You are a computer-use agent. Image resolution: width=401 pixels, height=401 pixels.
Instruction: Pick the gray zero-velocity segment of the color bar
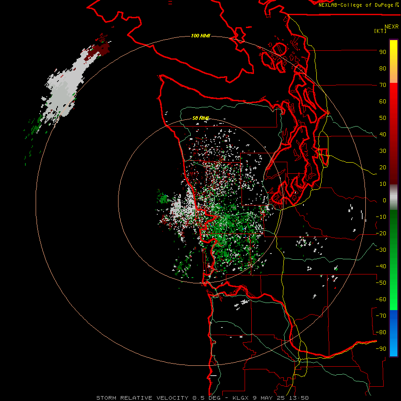click(393, 197)
